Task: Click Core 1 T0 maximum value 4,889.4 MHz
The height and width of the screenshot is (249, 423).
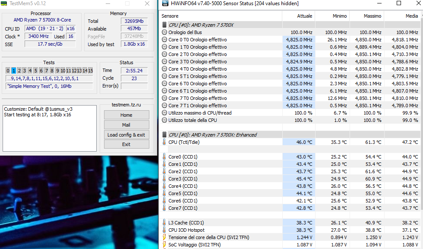Action: pos(367,47)
